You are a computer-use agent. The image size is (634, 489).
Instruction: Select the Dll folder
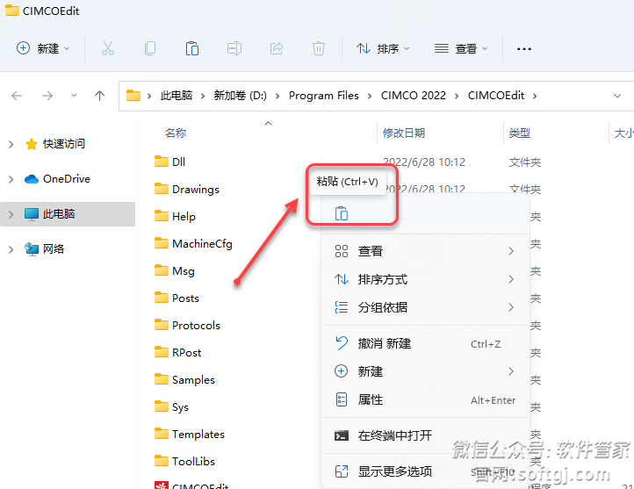point(169,162)
